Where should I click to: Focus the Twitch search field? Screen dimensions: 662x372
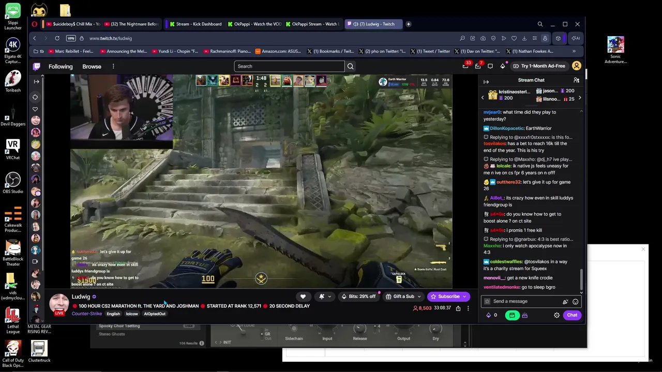point(289,66)
